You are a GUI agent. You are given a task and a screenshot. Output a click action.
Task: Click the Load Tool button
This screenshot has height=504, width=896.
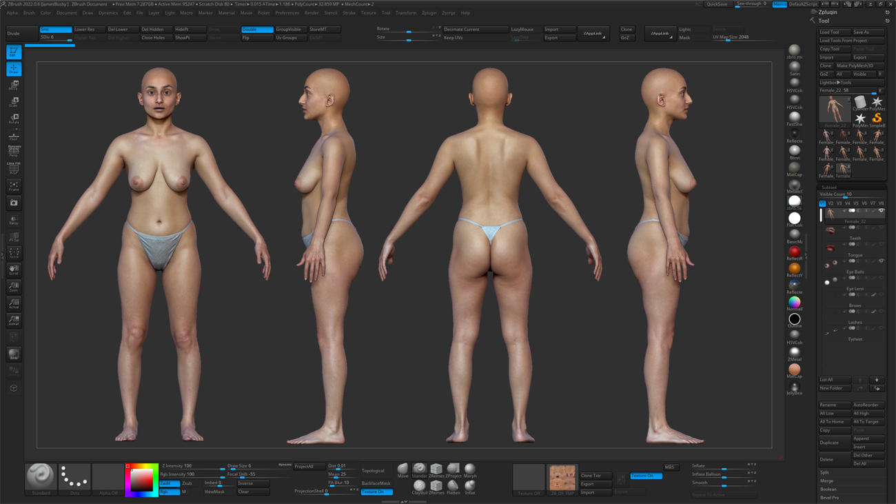point(835,32)
